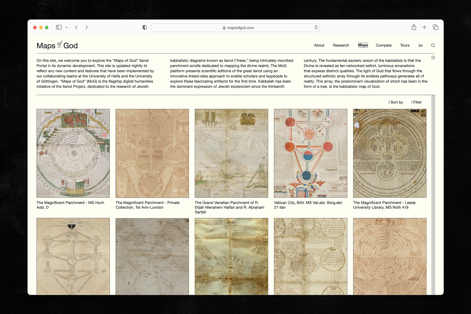Click the Maps of God logo
Viewport: 471px width, 314px height.
pos(57,45)
